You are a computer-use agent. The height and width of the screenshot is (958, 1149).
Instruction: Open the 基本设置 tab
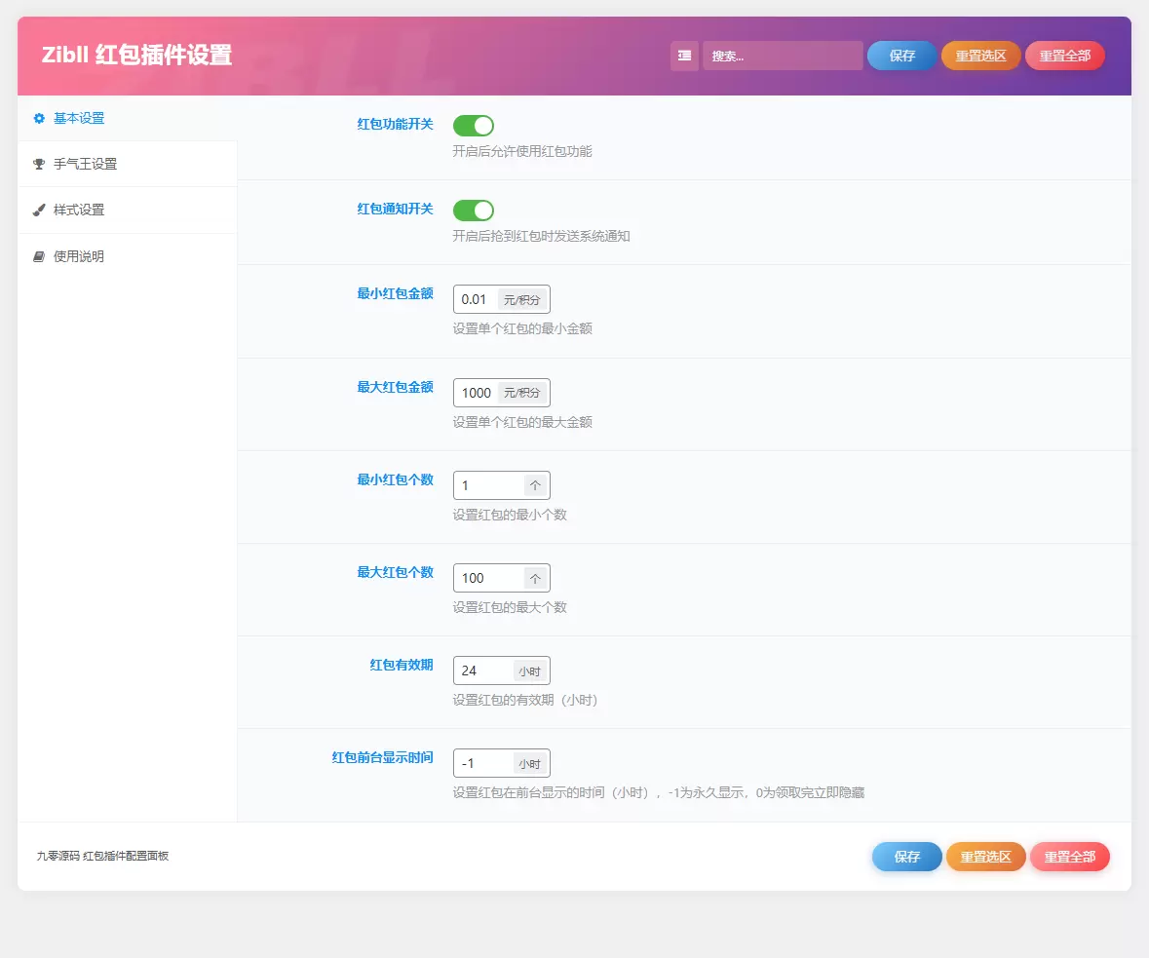128,118
